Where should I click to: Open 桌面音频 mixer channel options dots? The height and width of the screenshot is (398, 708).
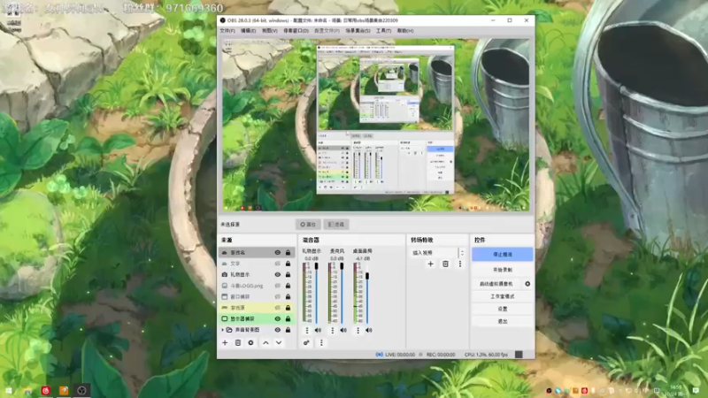[x=358, y=330]
